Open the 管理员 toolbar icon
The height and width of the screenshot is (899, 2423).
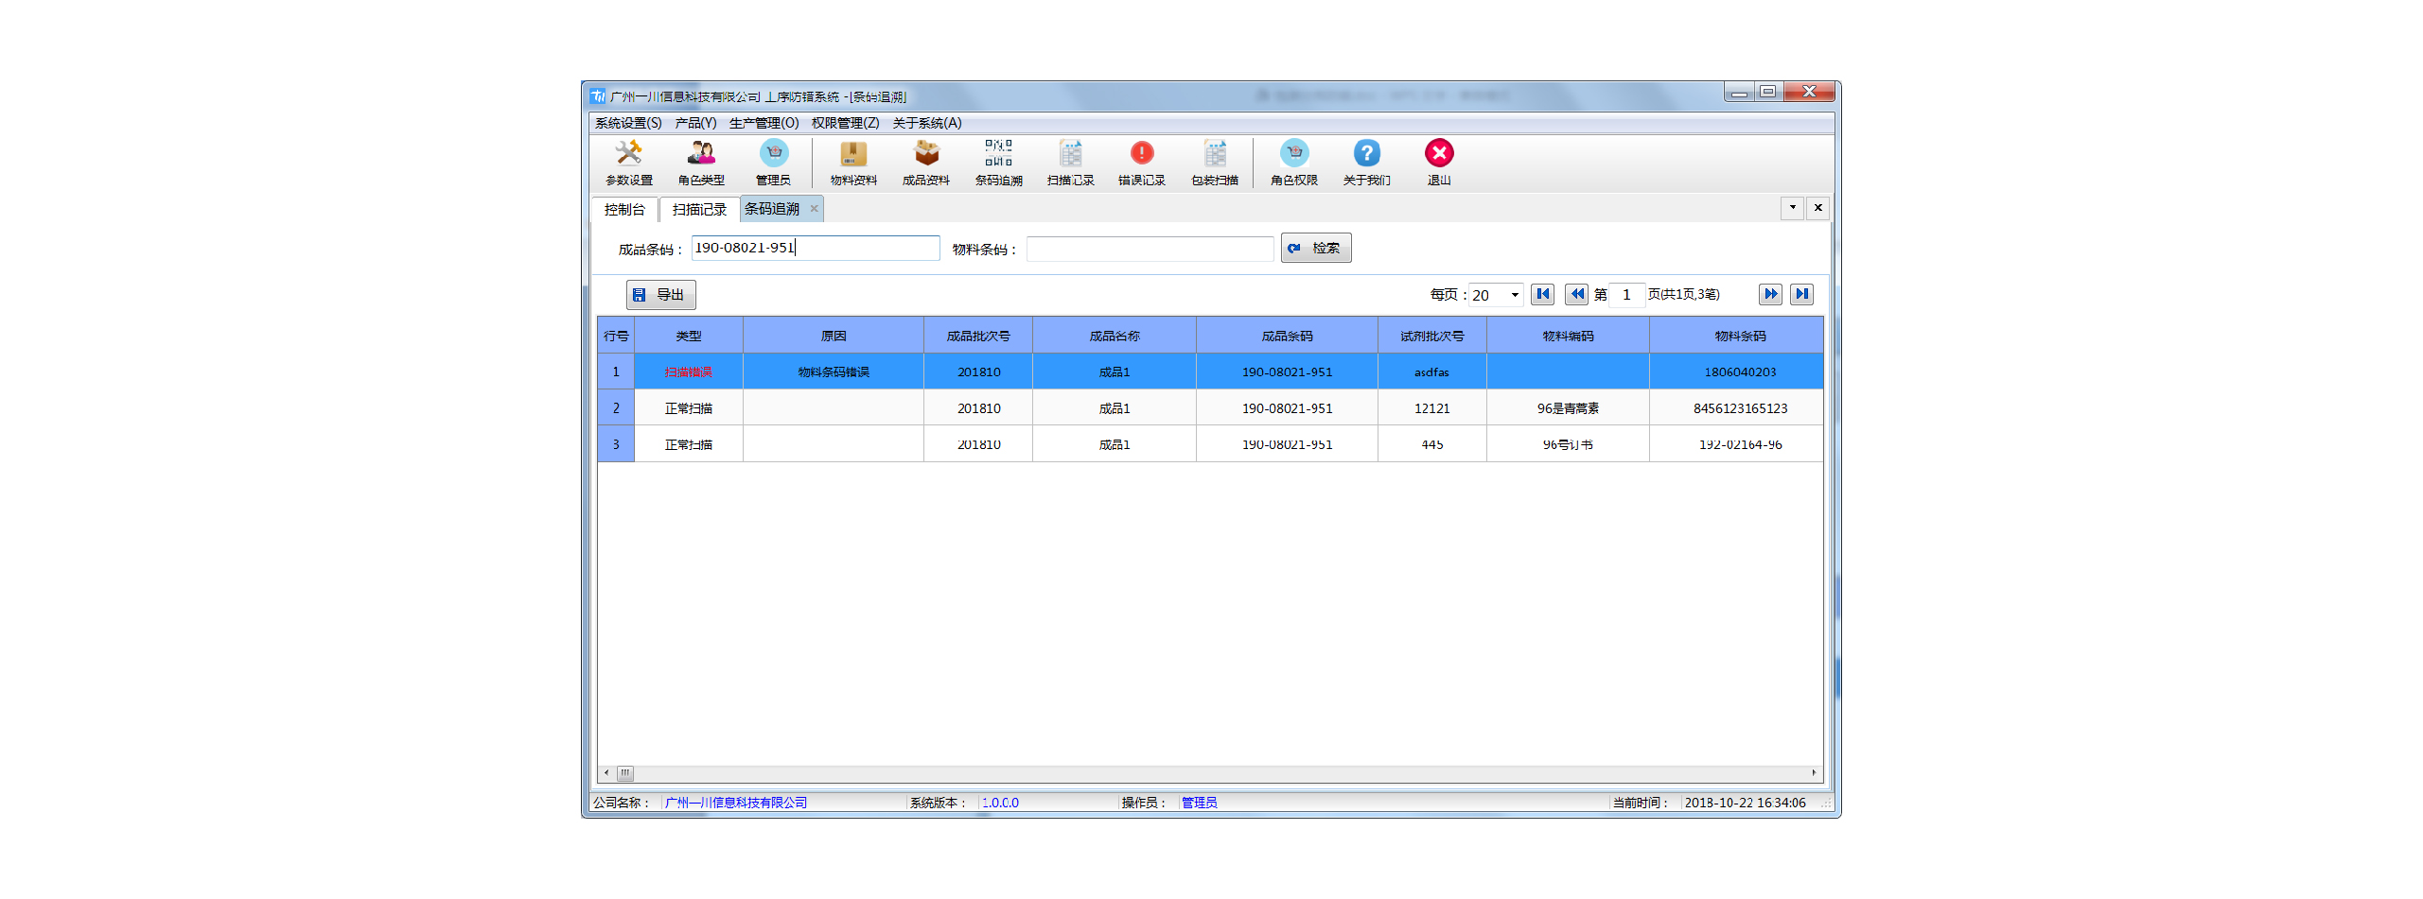coord(773,163)
